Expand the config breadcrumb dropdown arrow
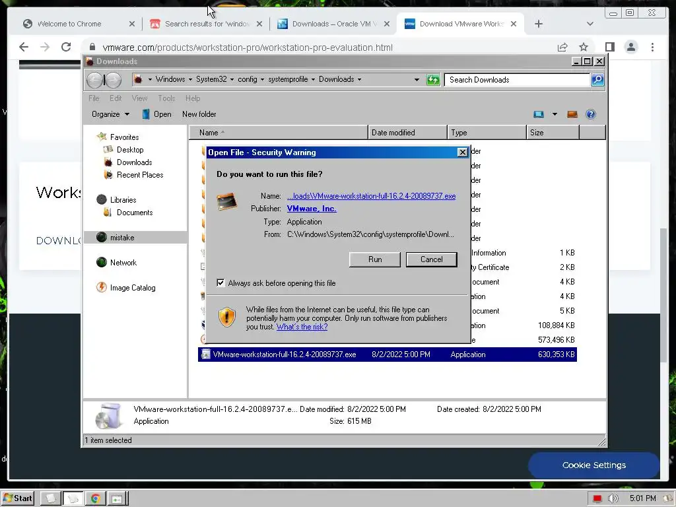The width and height of the screenshot is (676, 507). [x=262, y=79]
